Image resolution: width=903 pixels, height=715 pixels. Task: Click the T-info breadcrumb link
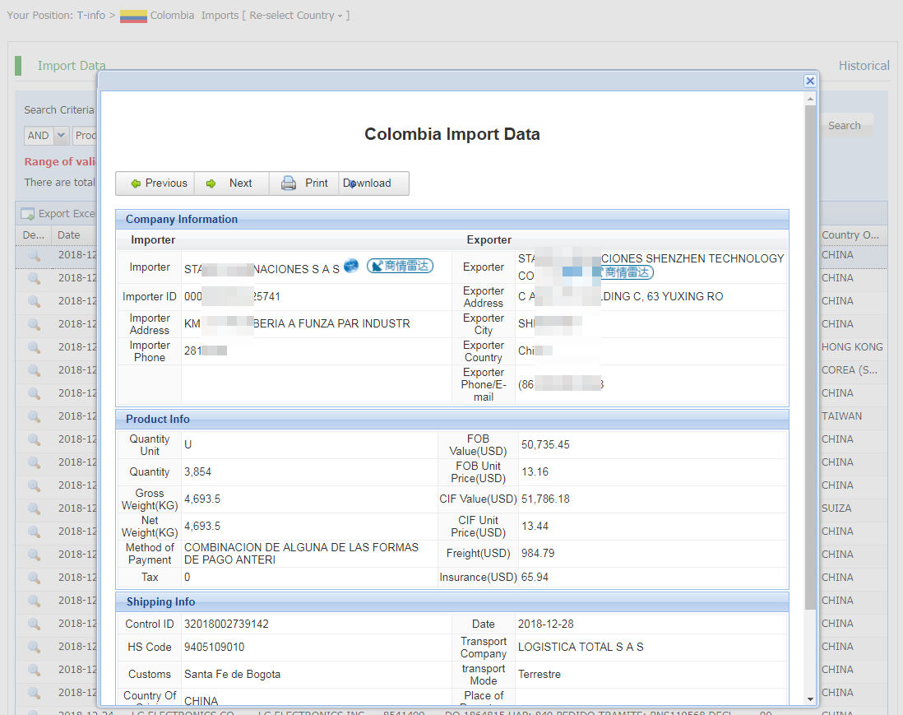pyautogui.click(x=91, y=16)
